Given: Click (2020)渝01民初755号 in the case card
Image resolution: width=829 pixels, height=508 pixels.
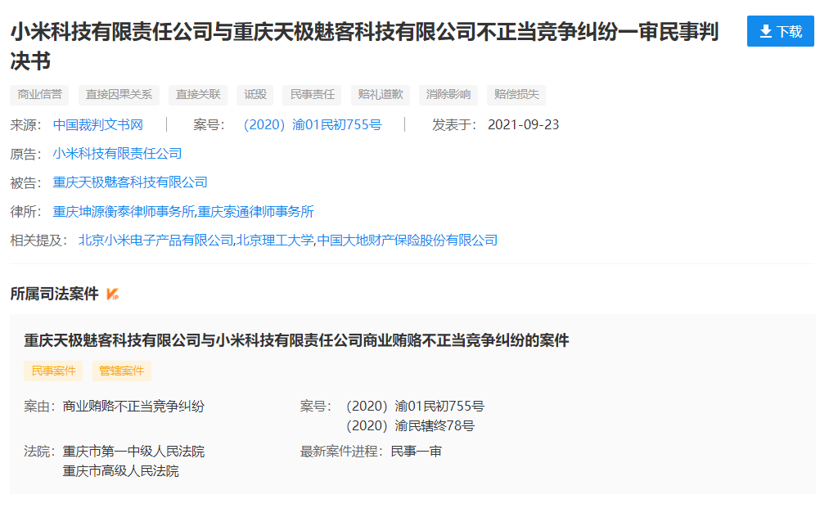Looking at the screenshot, I should (x=415, y=407).
